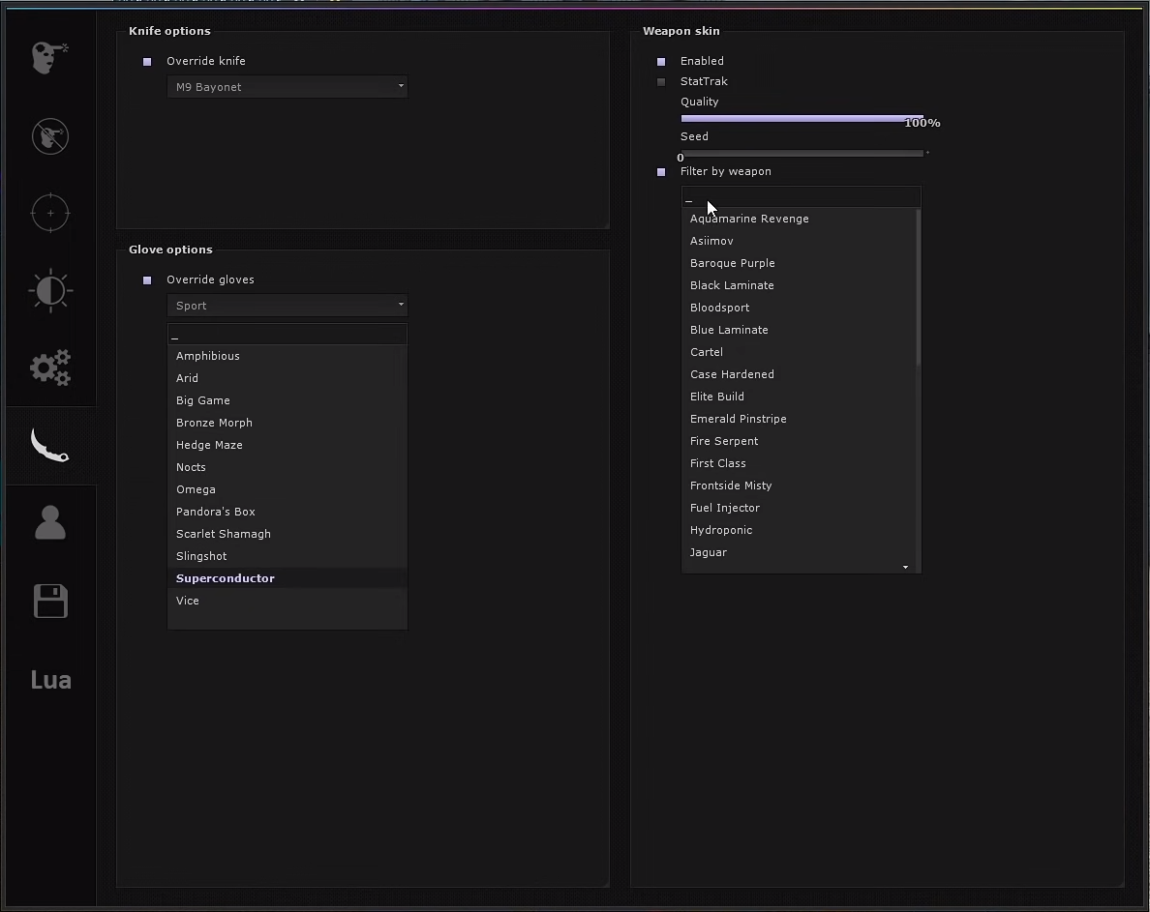1150x912 pixels.
Task: Pick the Fire Serpent skin entry
Action: tap(724, 441)
